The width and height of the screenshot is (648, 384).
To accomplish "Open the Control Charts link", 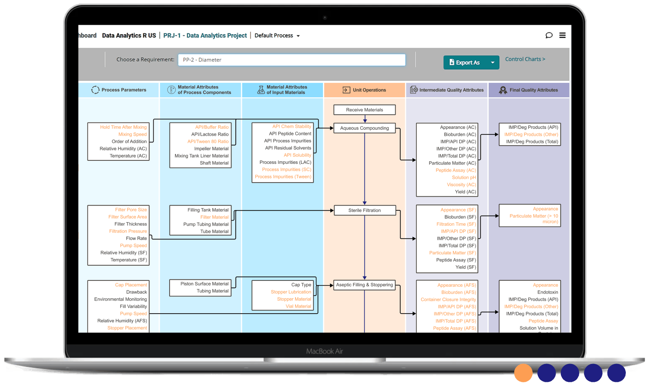I will coord(525,59).
